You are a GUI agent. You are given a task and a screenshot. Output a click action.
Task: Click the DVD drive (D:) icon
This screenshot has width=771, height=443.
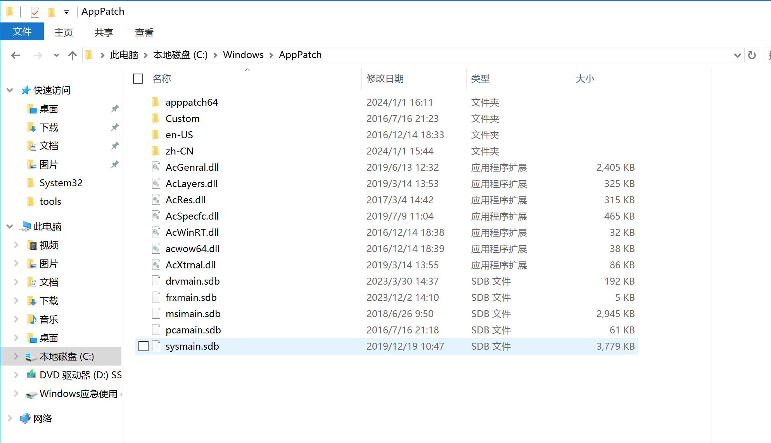31,375
